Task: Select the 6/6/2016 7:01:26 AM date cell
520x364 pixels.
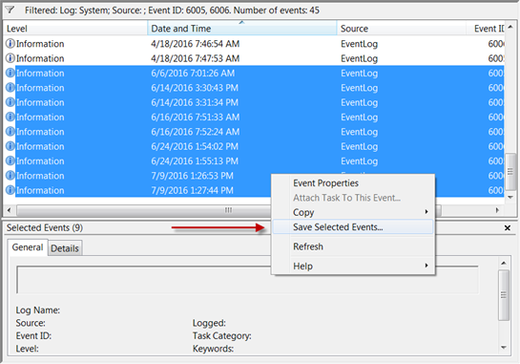Action: click(193, 73)
